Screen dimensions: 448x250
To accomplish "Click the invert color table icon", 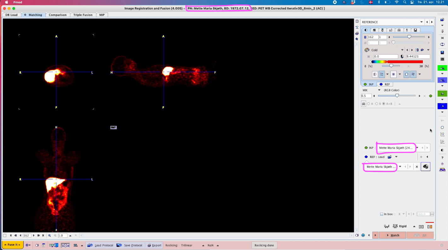I will coord(417,50).
